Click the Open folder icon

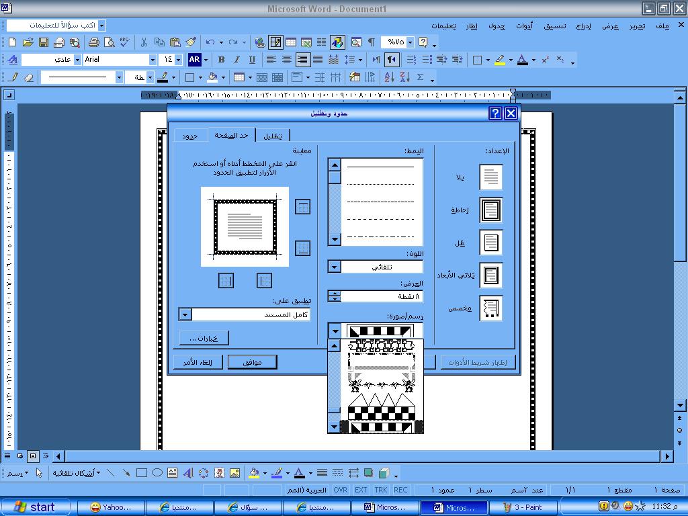point(28,42)
